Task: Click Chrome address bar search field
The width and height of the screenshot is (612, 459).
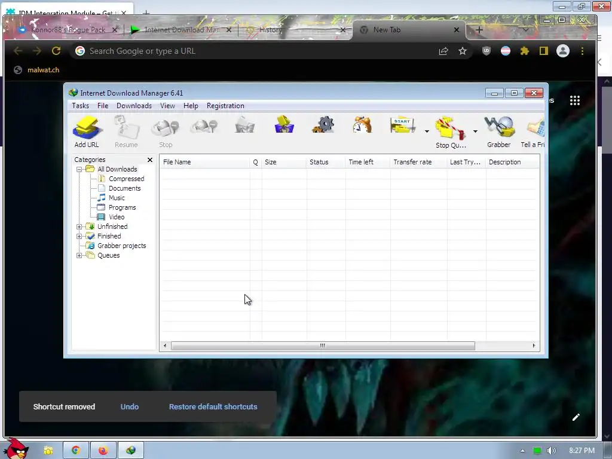Action: point(258,51)
